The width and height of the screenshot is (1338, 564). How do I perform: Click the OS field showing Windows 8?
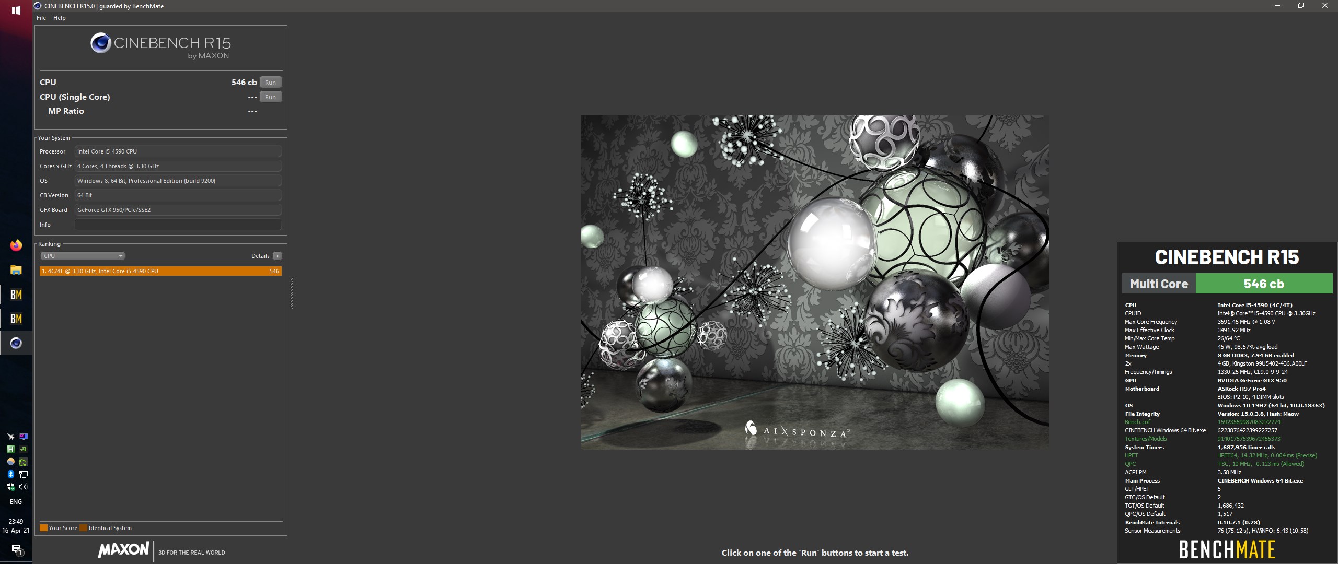178,181
